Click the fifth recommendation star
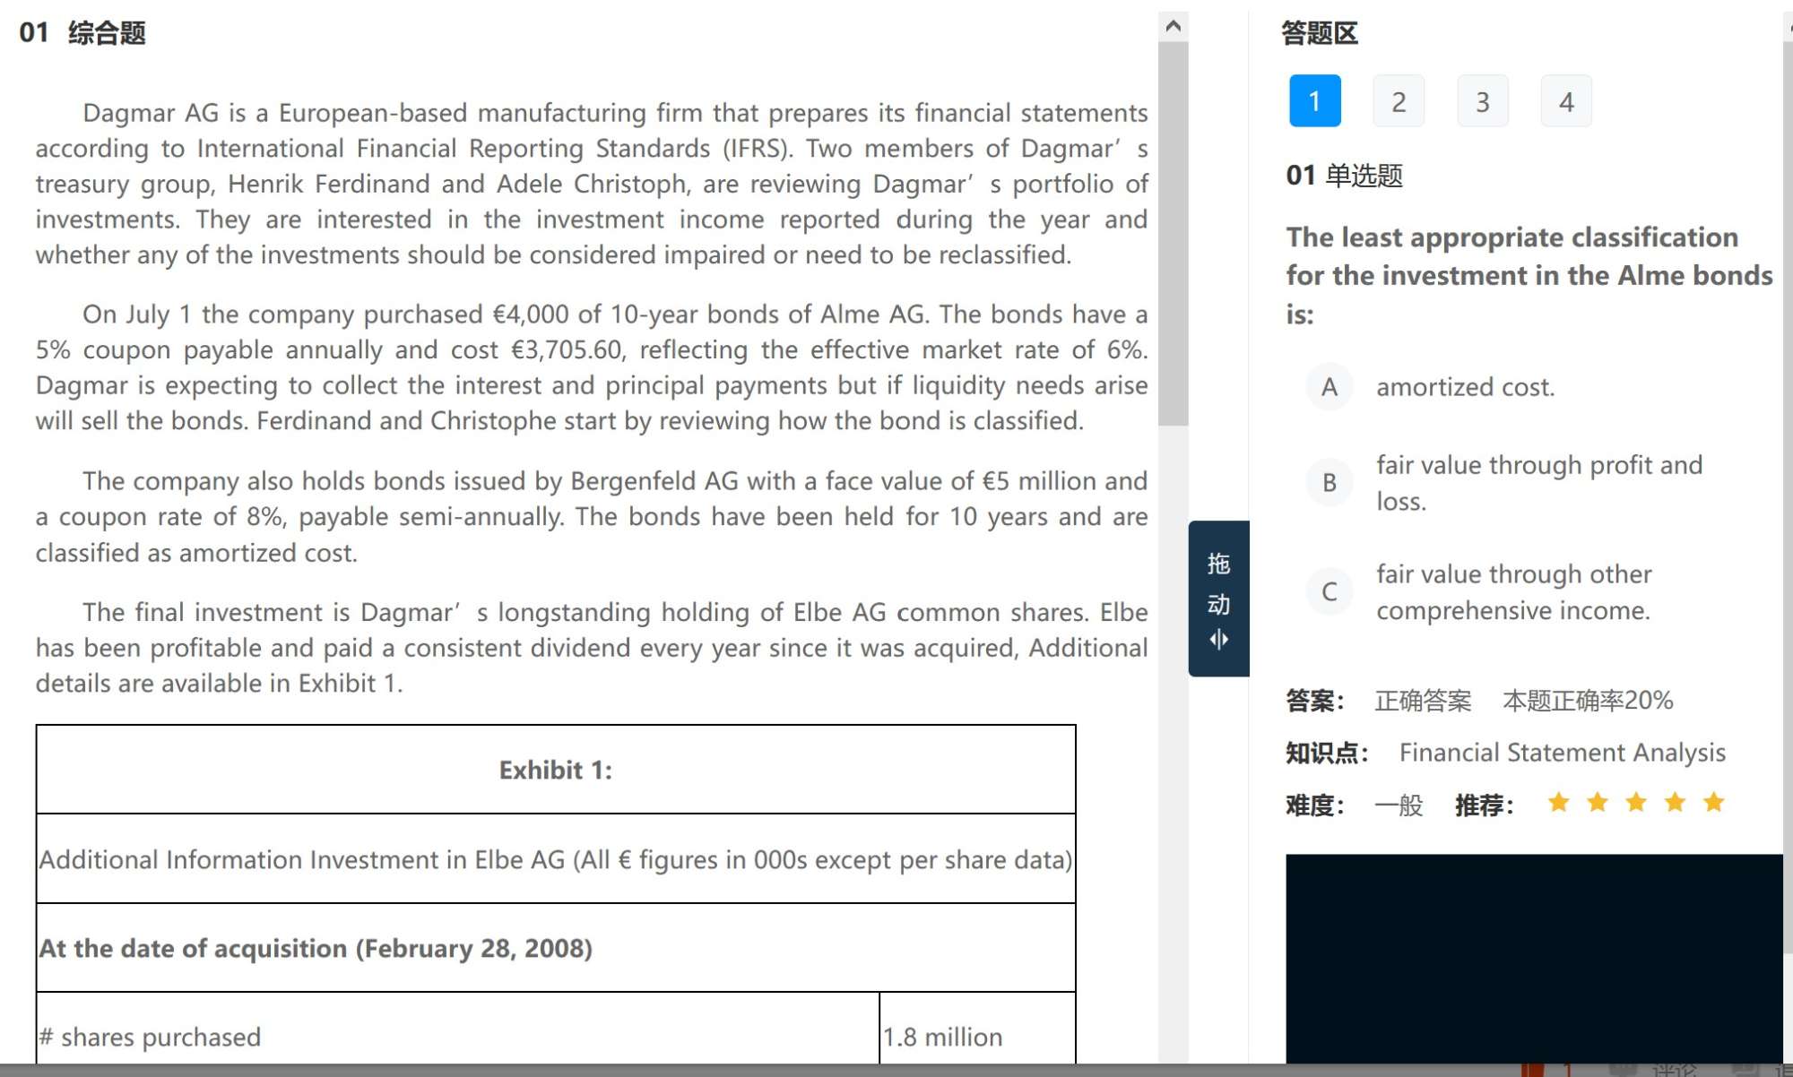The width and height of the screenshot is (1793, 1077). [1713, 803]
